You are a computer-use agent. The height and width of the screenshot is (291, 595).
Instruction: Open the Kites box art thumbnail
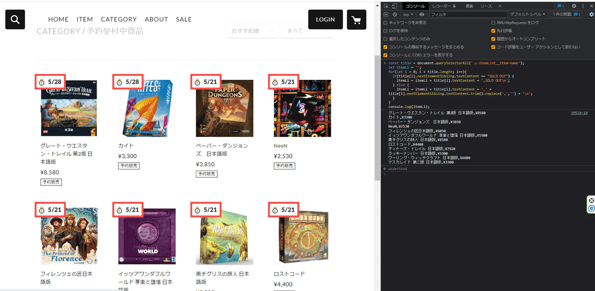(x=147, y=108)
